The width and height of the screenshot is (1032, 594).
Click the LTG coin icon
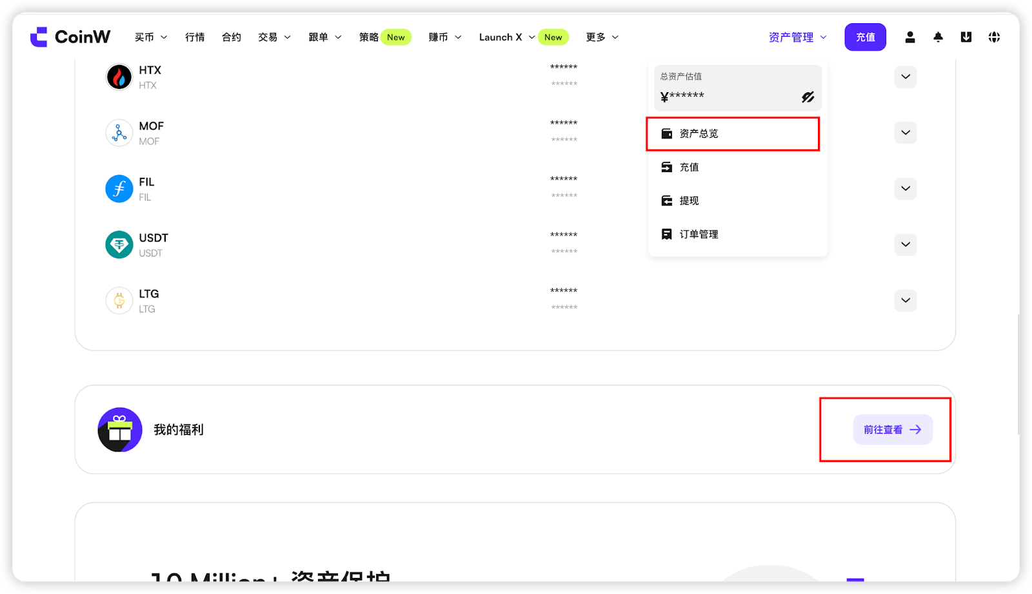click(119, 301)
